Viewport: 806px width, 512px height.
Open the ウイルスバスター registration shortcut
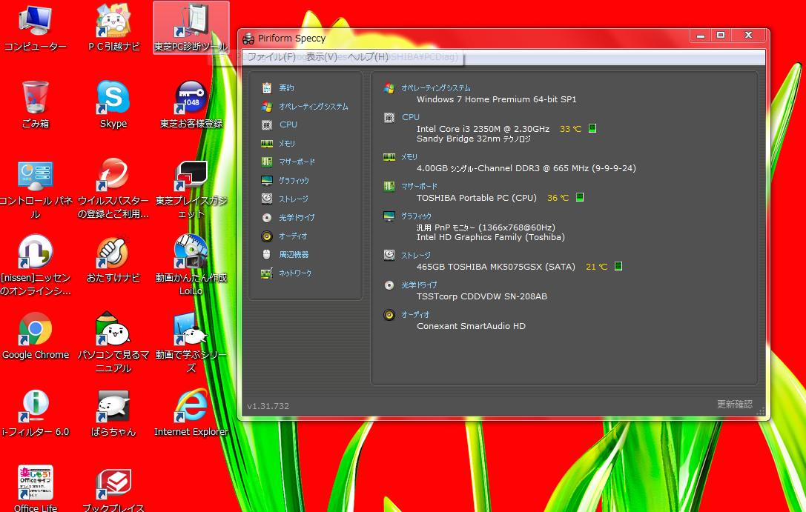coord(113,189)
